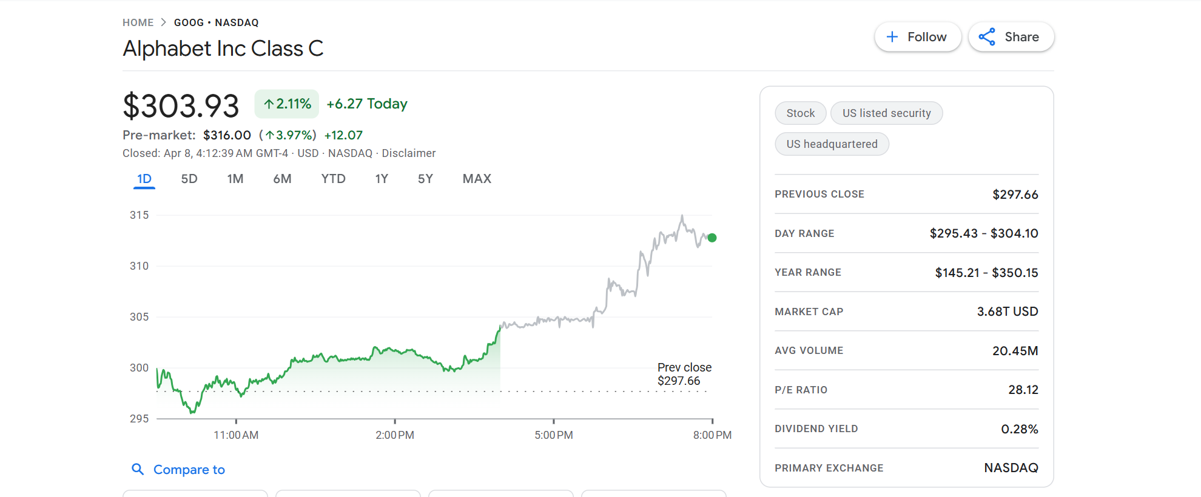Click GOOG • NASDAQ breadcrumb text

click(217, 22)
